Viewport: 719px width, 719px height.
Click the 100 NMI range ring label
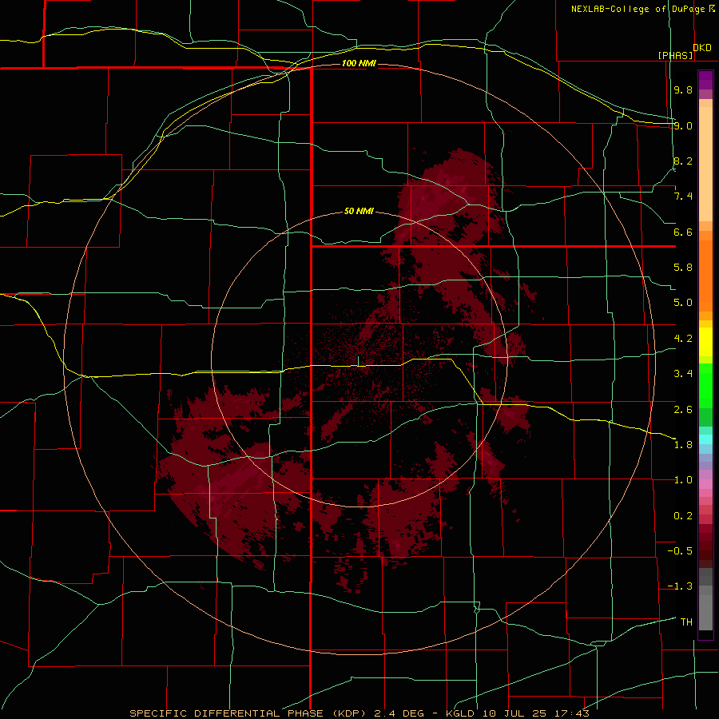pyautogui.click(x=359, y=63)
